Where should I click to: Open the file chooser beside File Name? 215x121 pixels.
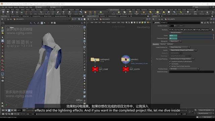pos(213,30)
